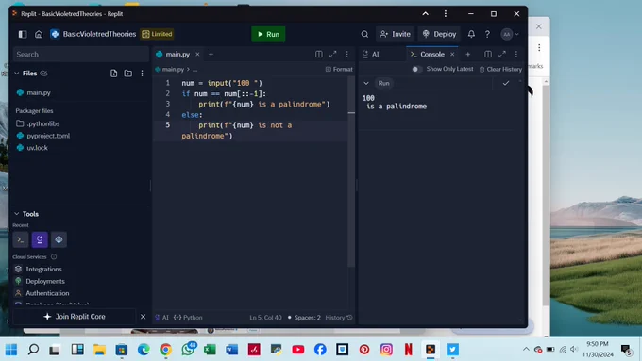The image size is (642, 361).
Task: Click the Invite button
Action: pyautogui.click(x=395, y=34)
